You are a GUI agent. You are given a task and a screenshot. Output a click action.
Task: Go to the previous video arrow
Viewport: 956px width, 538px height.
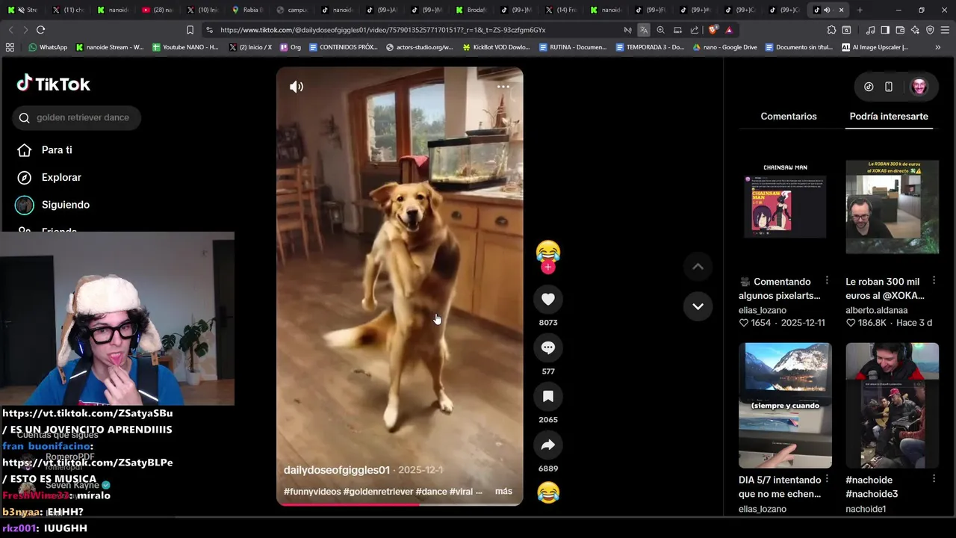pos(698,267)
